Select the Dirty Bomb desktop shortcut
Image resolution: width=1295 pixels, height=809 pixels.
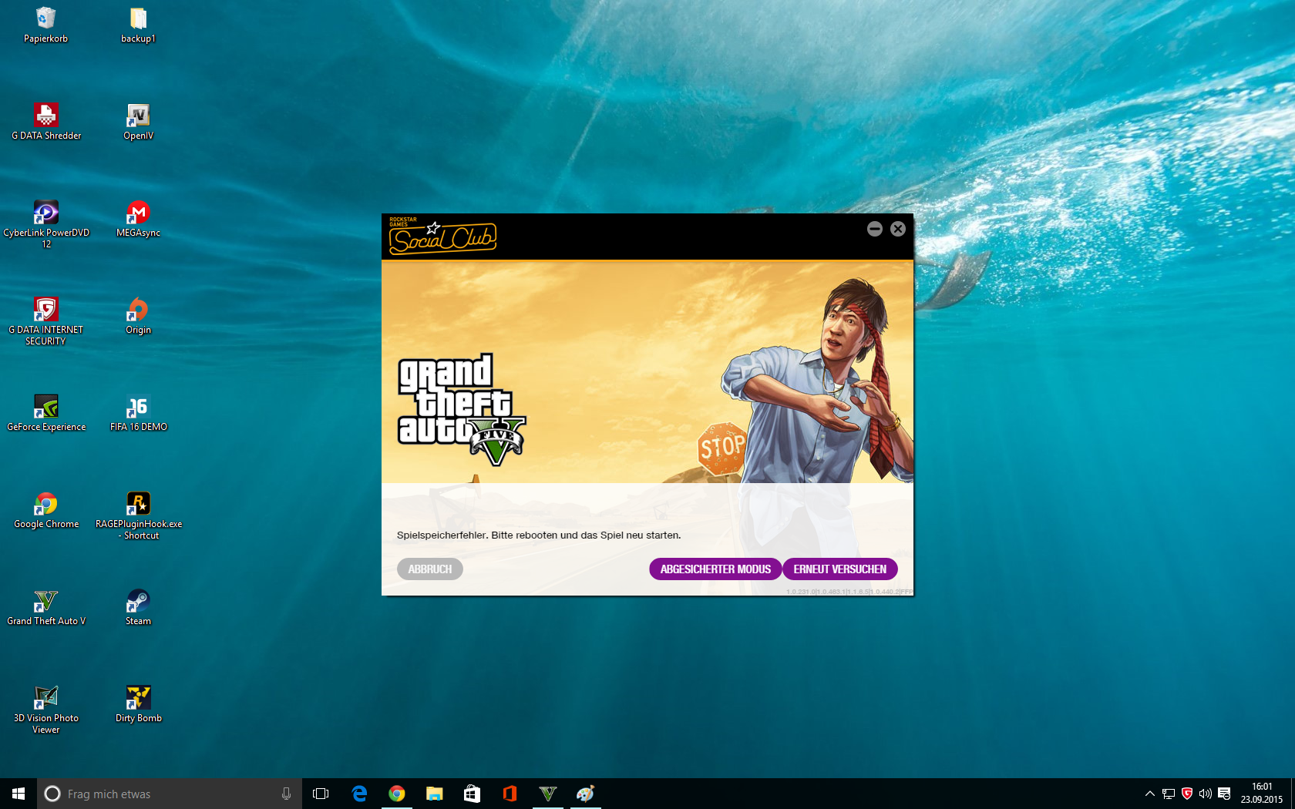tap(138, 704)
